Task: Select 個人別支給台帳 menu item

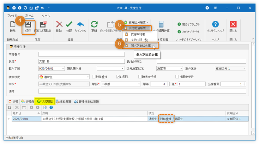Action: [x=141, y=45]
